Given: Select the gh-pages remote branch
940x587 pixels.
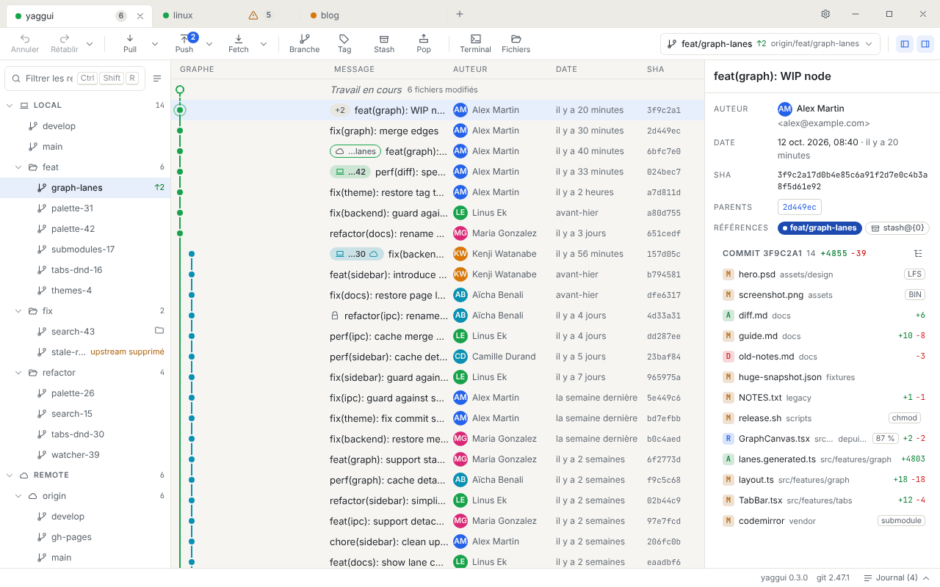Looking at the screenshot, I should (85, 537).
